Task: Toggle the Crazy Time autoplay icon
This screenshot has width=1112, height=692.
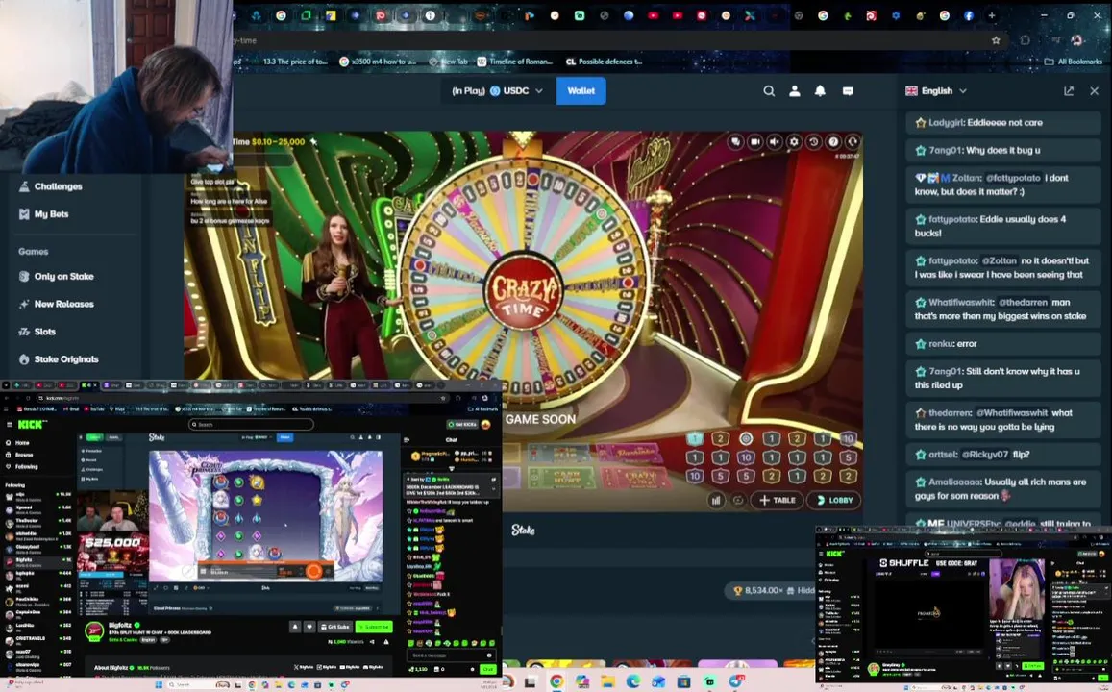Action: 738,500
